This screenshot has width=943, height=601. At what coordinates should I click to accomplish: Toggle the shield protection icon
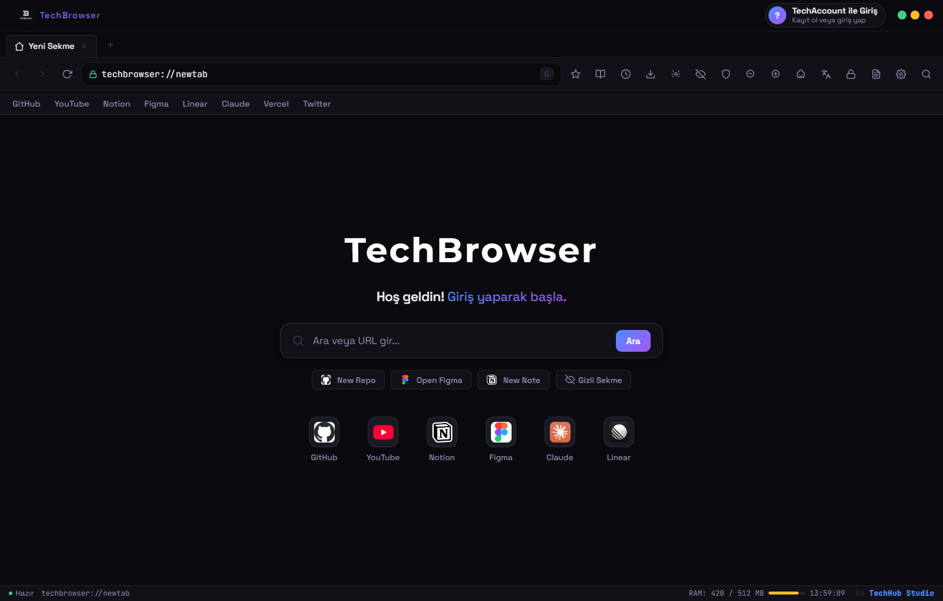click(x=726, y=74)
